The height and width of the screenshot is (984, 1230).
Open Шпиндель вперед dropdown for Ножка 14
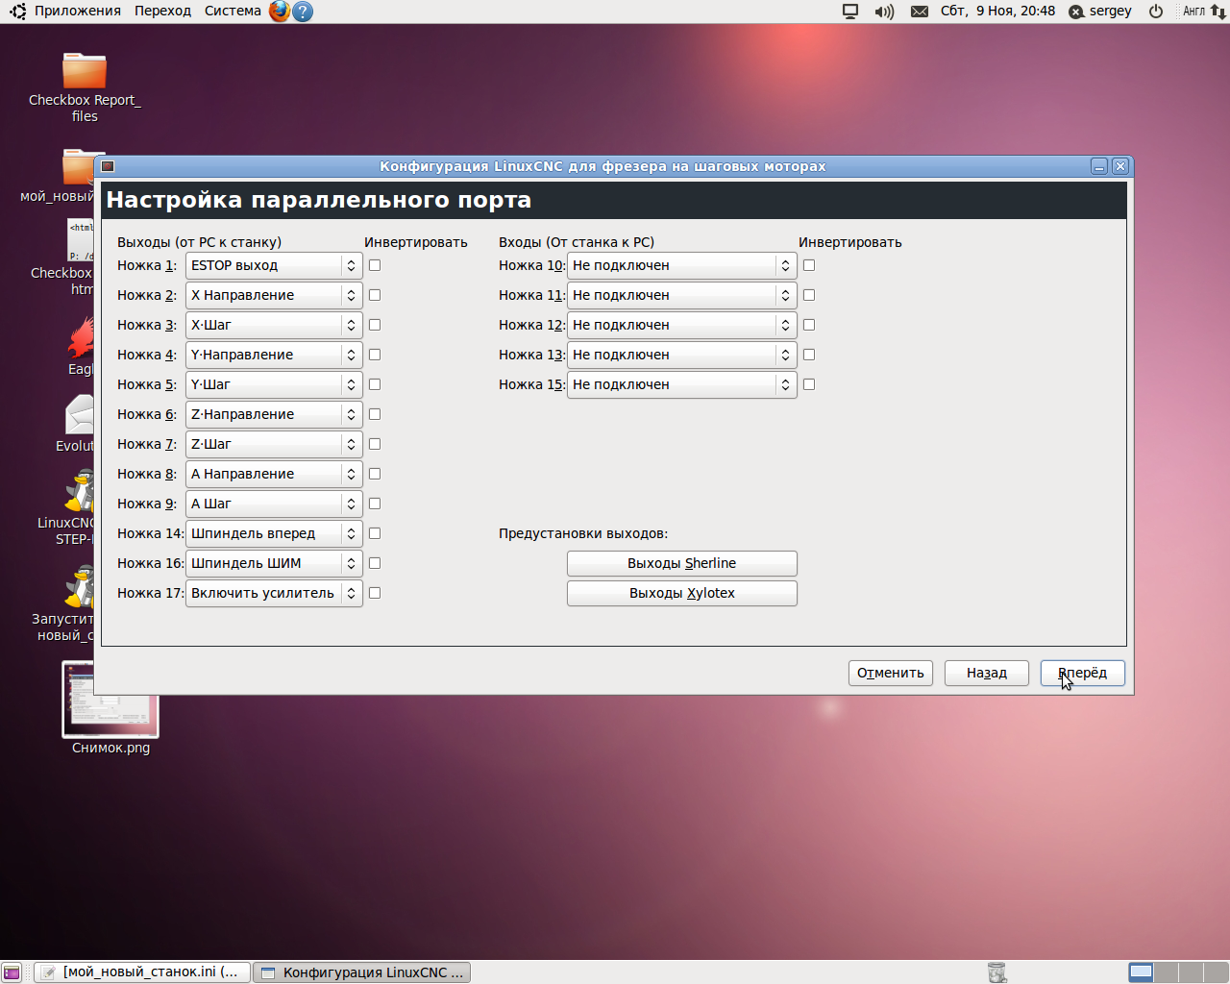coord(274,533)
